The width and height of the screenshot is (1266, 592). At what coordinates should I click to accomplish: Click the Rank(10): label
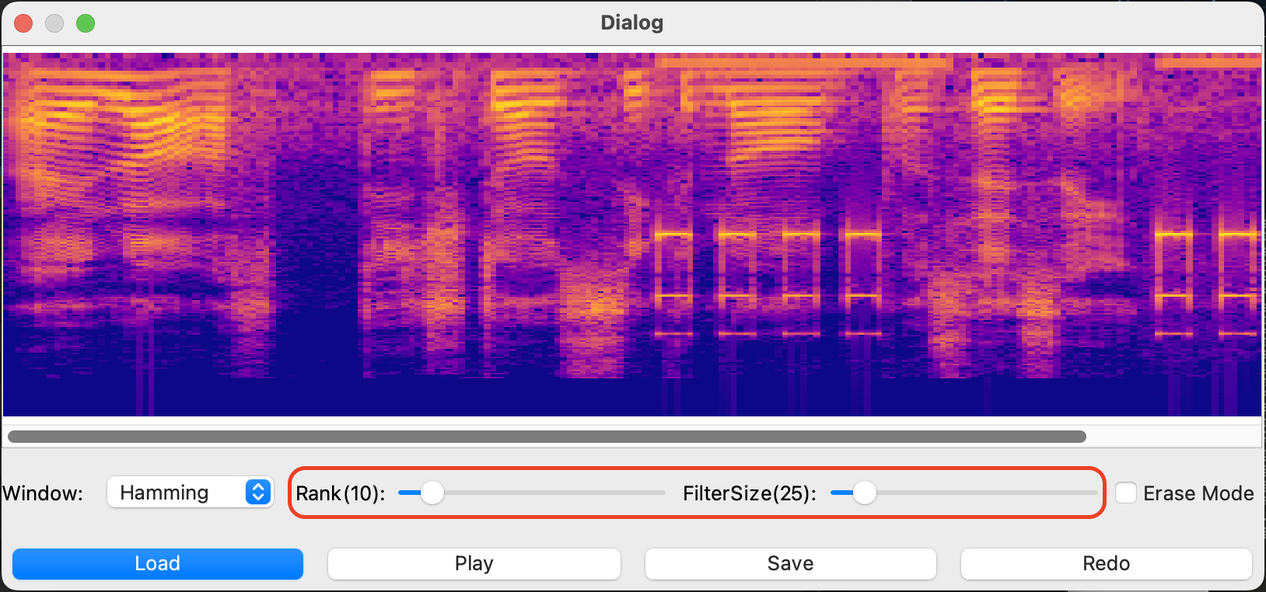pyautogui.click(x=341, y=494)
